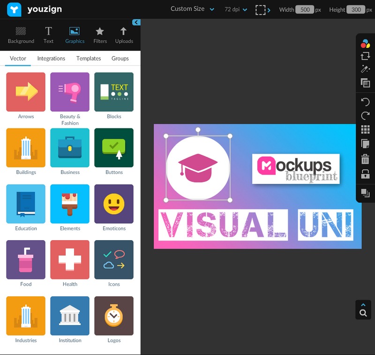Click the overlapping squares layers icon
Viewport: 375px width, 355px height.
365,83
